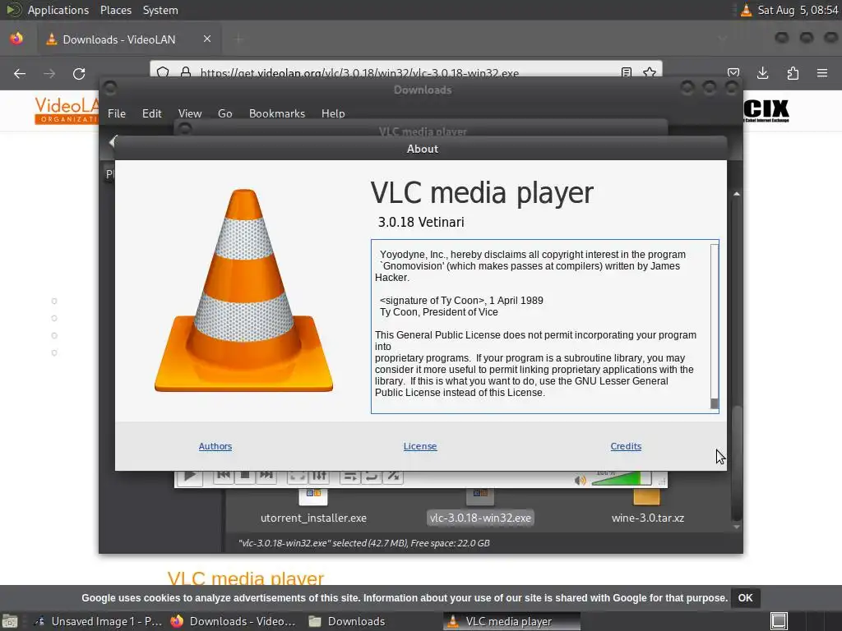This screenshot has height=631, width=842.
Task: Go back in Firefox
Action: coord(20,73)
